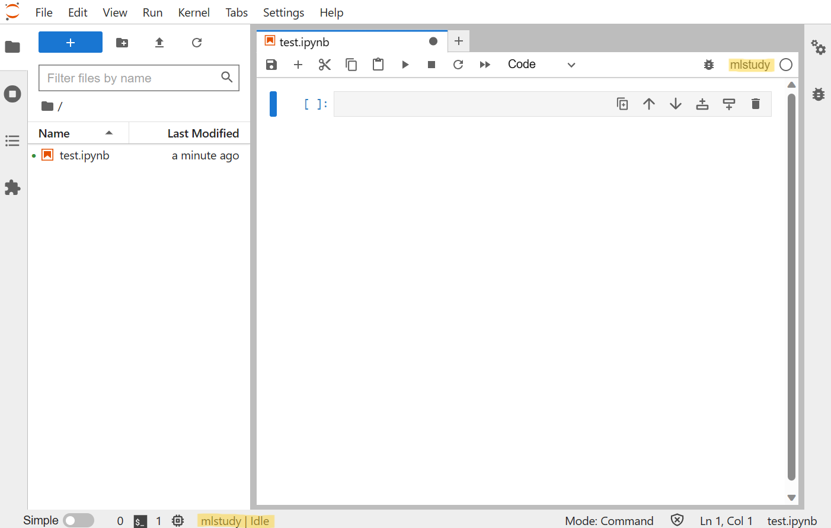Enable the debugger bug icon in toolbar
Image resolution: width=831 pixels, height=528 pixels.
coord(709,65)
